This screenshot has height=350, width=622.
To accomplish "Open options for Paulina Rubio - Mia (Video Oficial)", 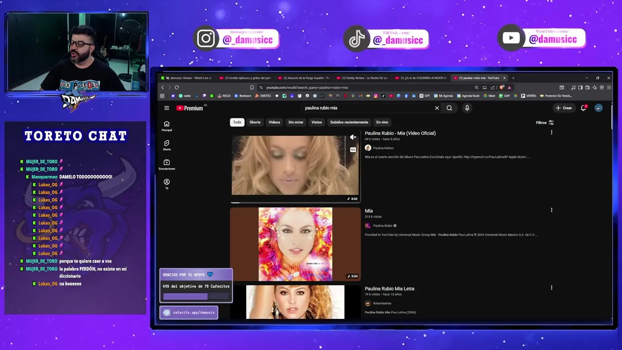I will click(552, 132).
